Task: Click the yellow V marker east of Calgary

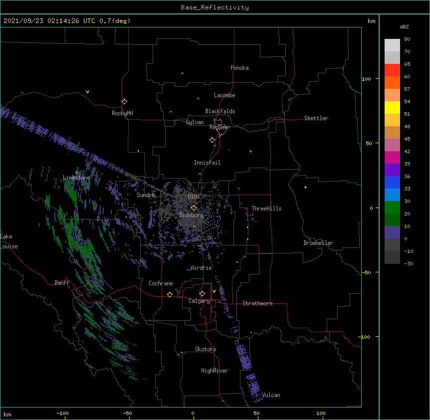Action: (214, 291)
